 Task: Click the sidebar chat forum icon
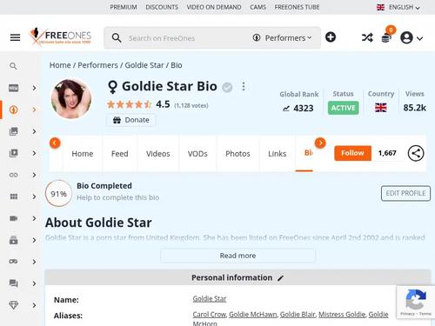pyautogui.click(x=13, y=283)
